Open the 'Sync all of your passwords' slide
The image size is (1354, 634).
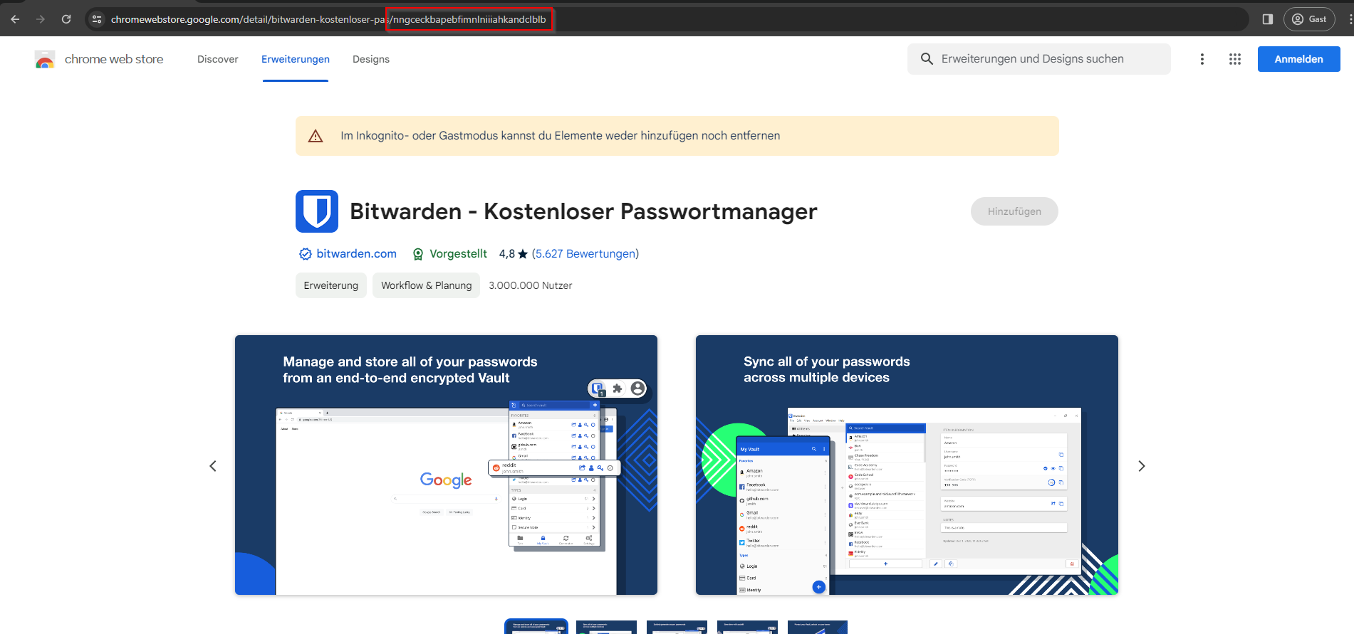[907, 465]
